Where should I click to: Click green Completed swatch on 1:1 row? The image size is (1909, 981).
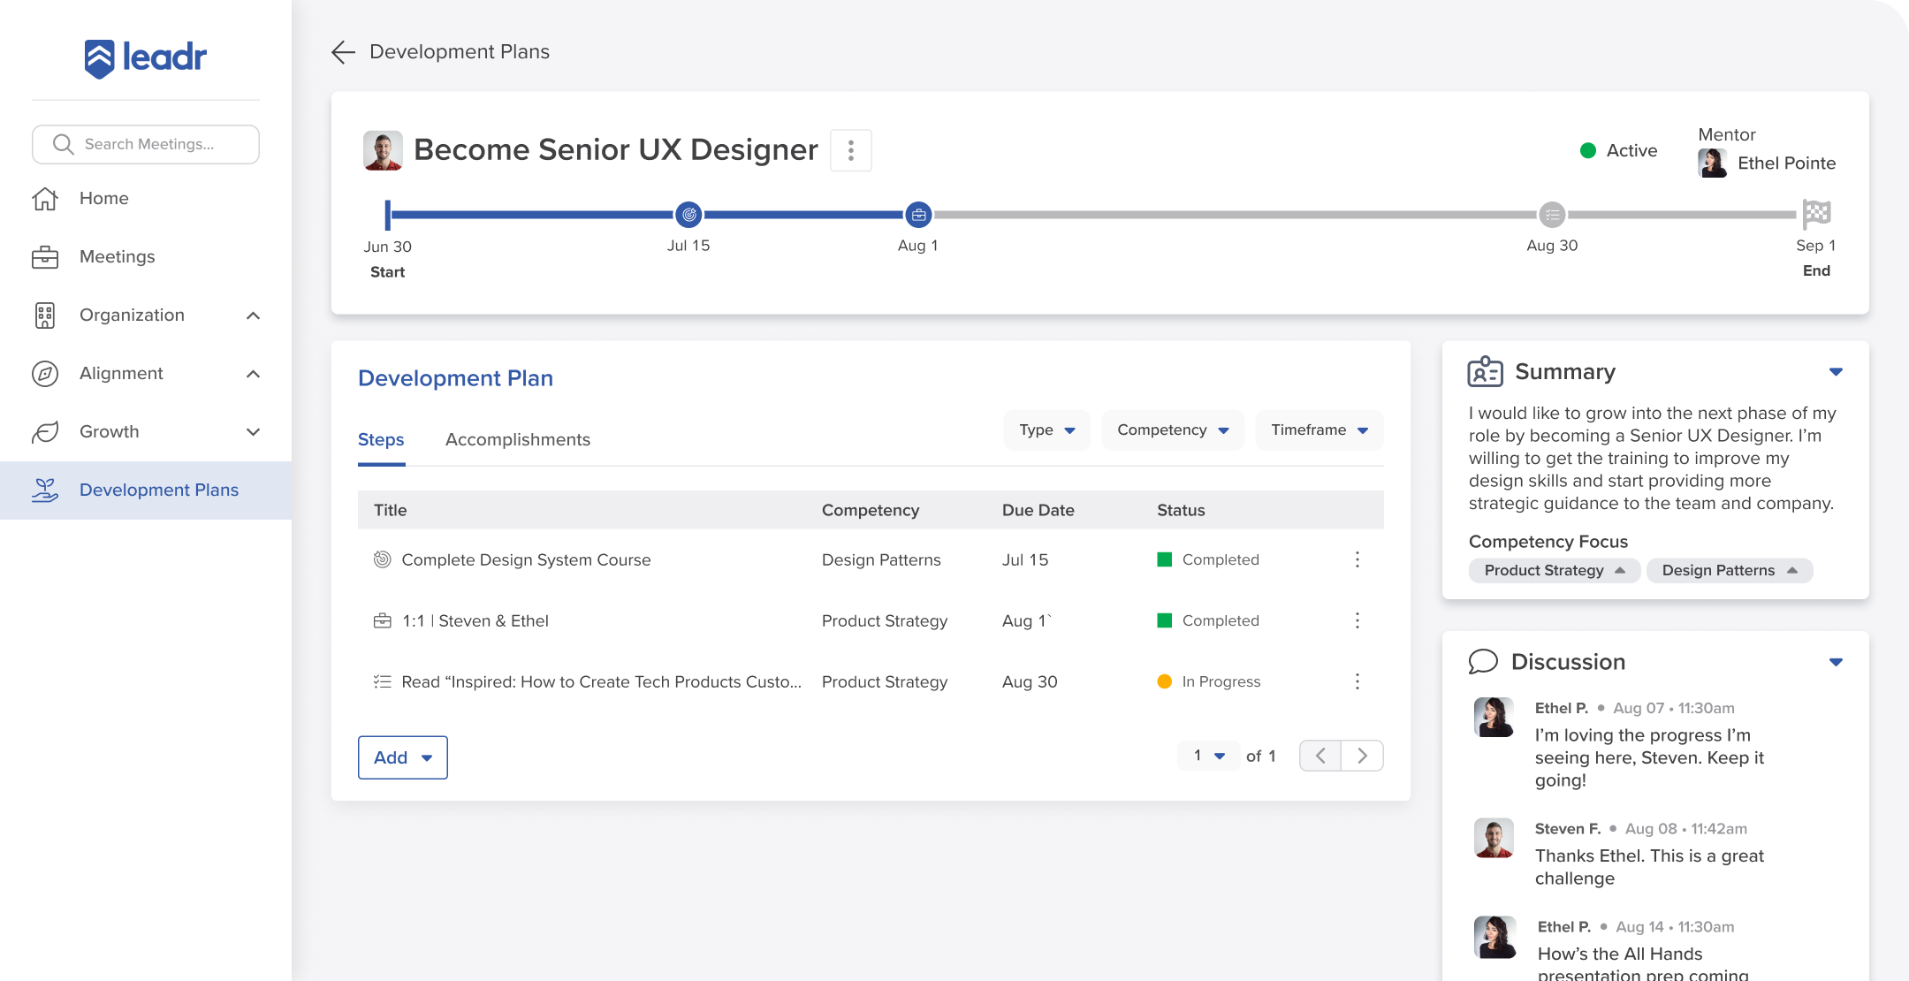(x=1164, y=620)
